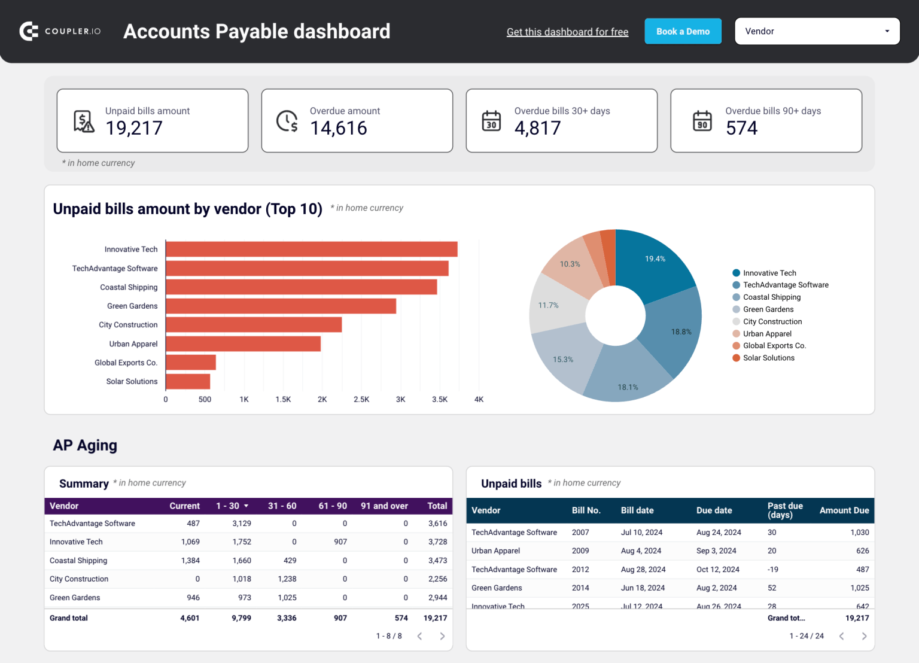The image size is (919, 663).
Task: Click the Innovative Tech legend color dot
Action: tap(735, 272)
